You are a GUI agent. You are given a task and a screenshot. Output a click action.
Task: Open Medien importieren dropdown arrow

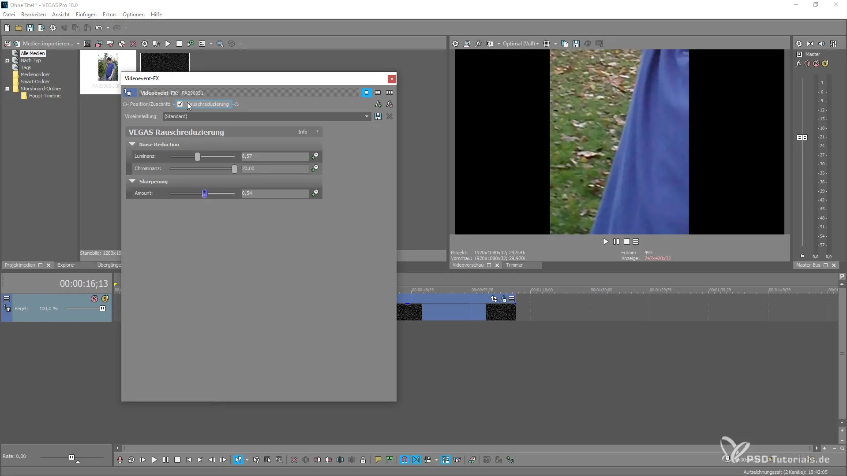click(78, 44)
